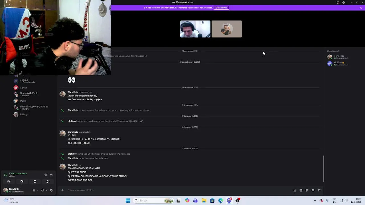Open user settings gear
The height and width of the screenshot is (205, 365).
coord(51,190)
